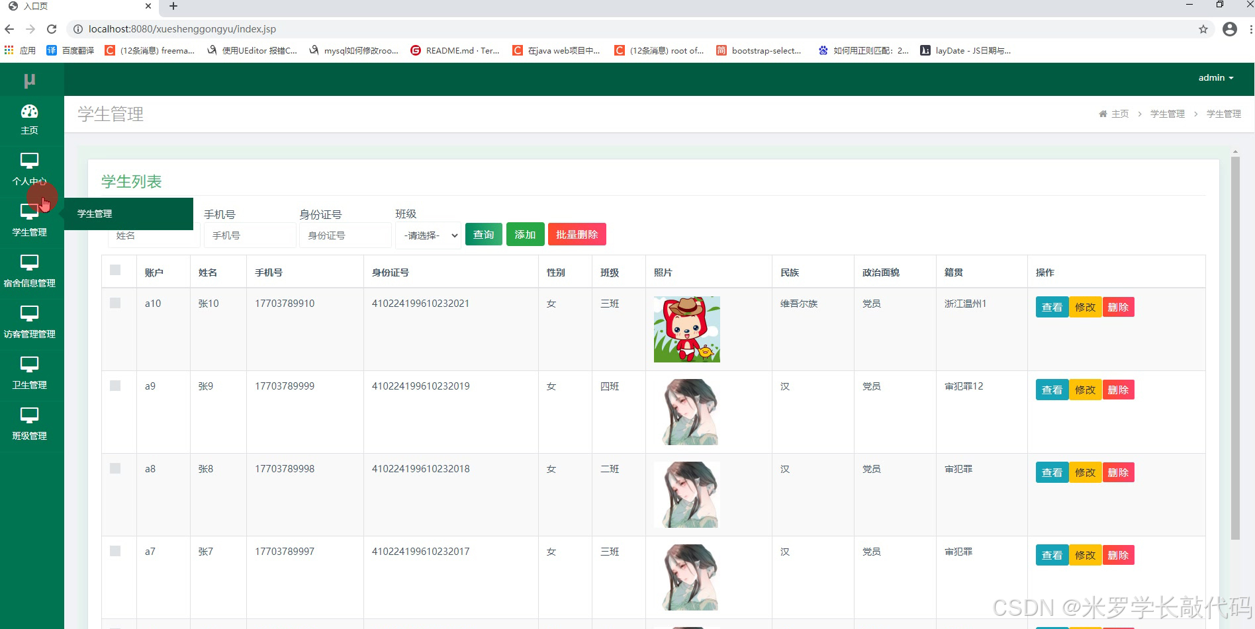Open 个人中心 monitor icon in sidebar

coord(29,161)
